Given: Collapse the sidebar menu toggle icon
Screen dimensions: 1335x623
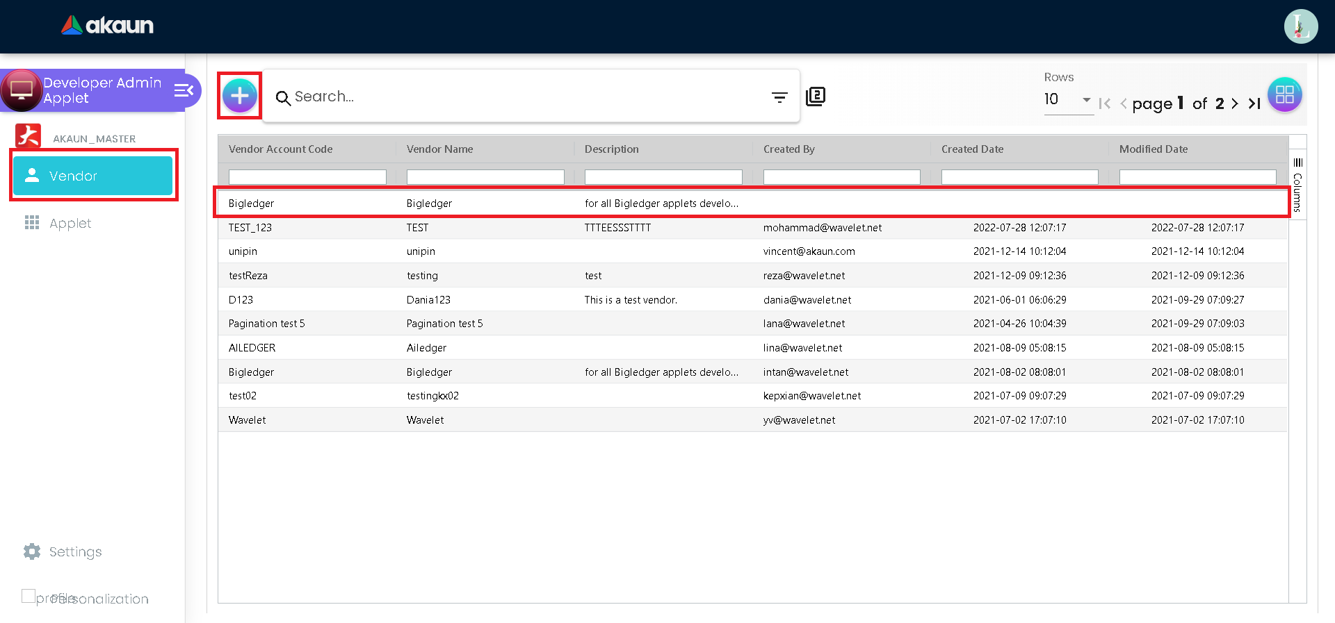Looking at the screenshot, I should tap(184, 90).
